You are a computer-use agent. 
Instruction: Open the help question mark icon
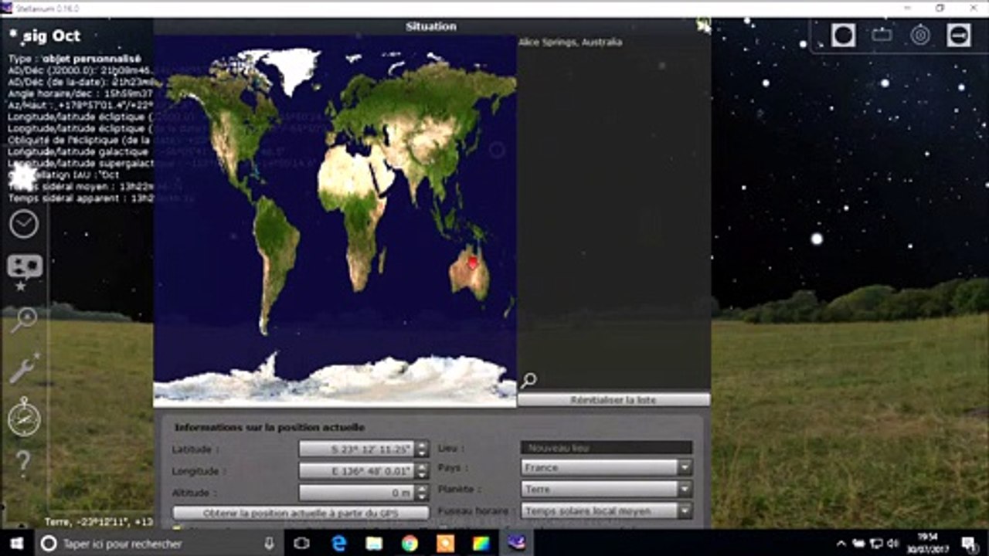(24, 463)
